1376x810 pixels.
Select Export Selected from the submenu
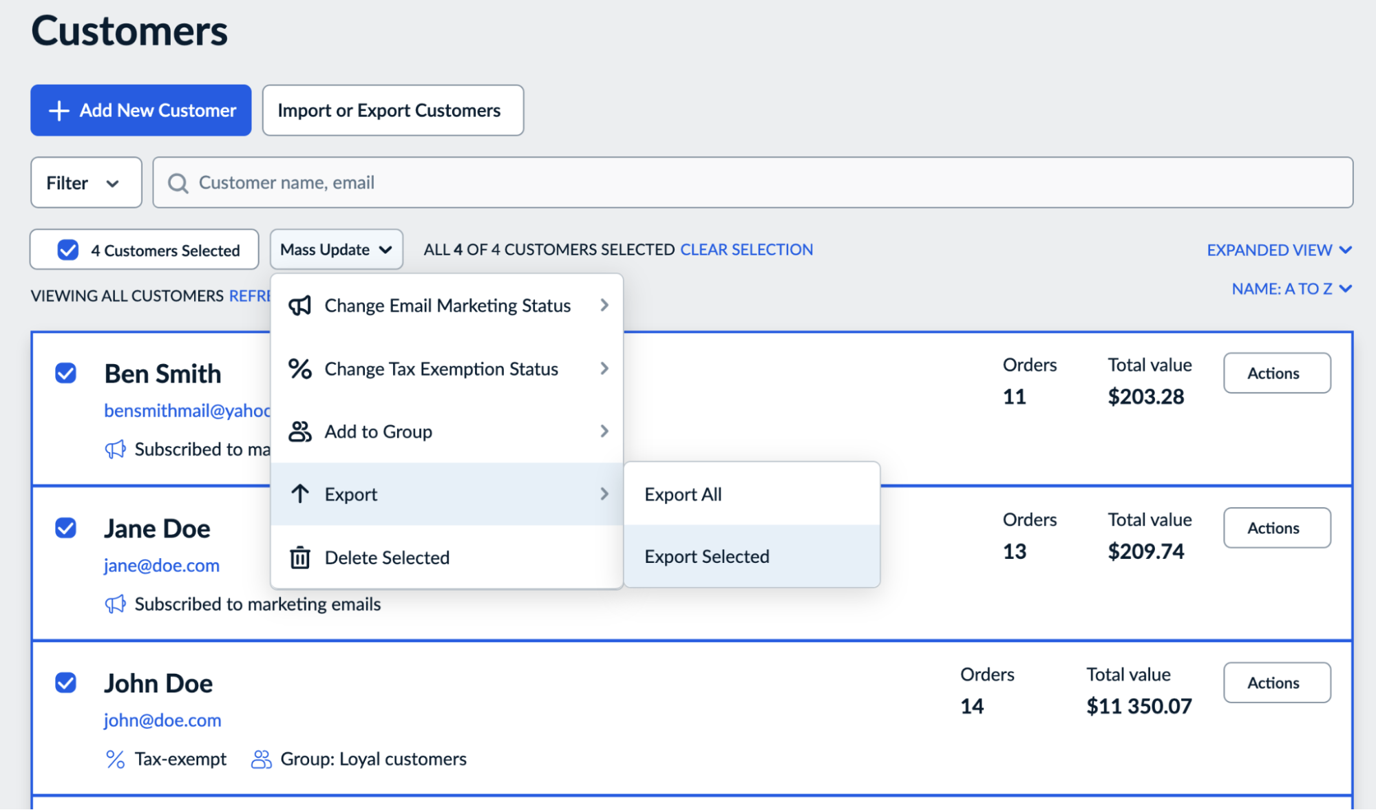click(x=706, y=556)
